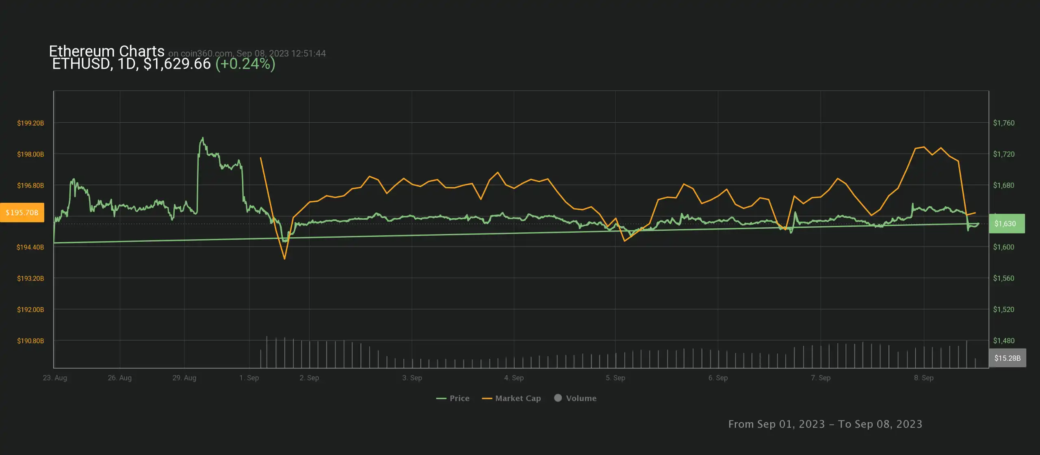Click the green $1,630 price badge
The height and width of the screenshot is (455, 1040).
[x=1006, y=223]
